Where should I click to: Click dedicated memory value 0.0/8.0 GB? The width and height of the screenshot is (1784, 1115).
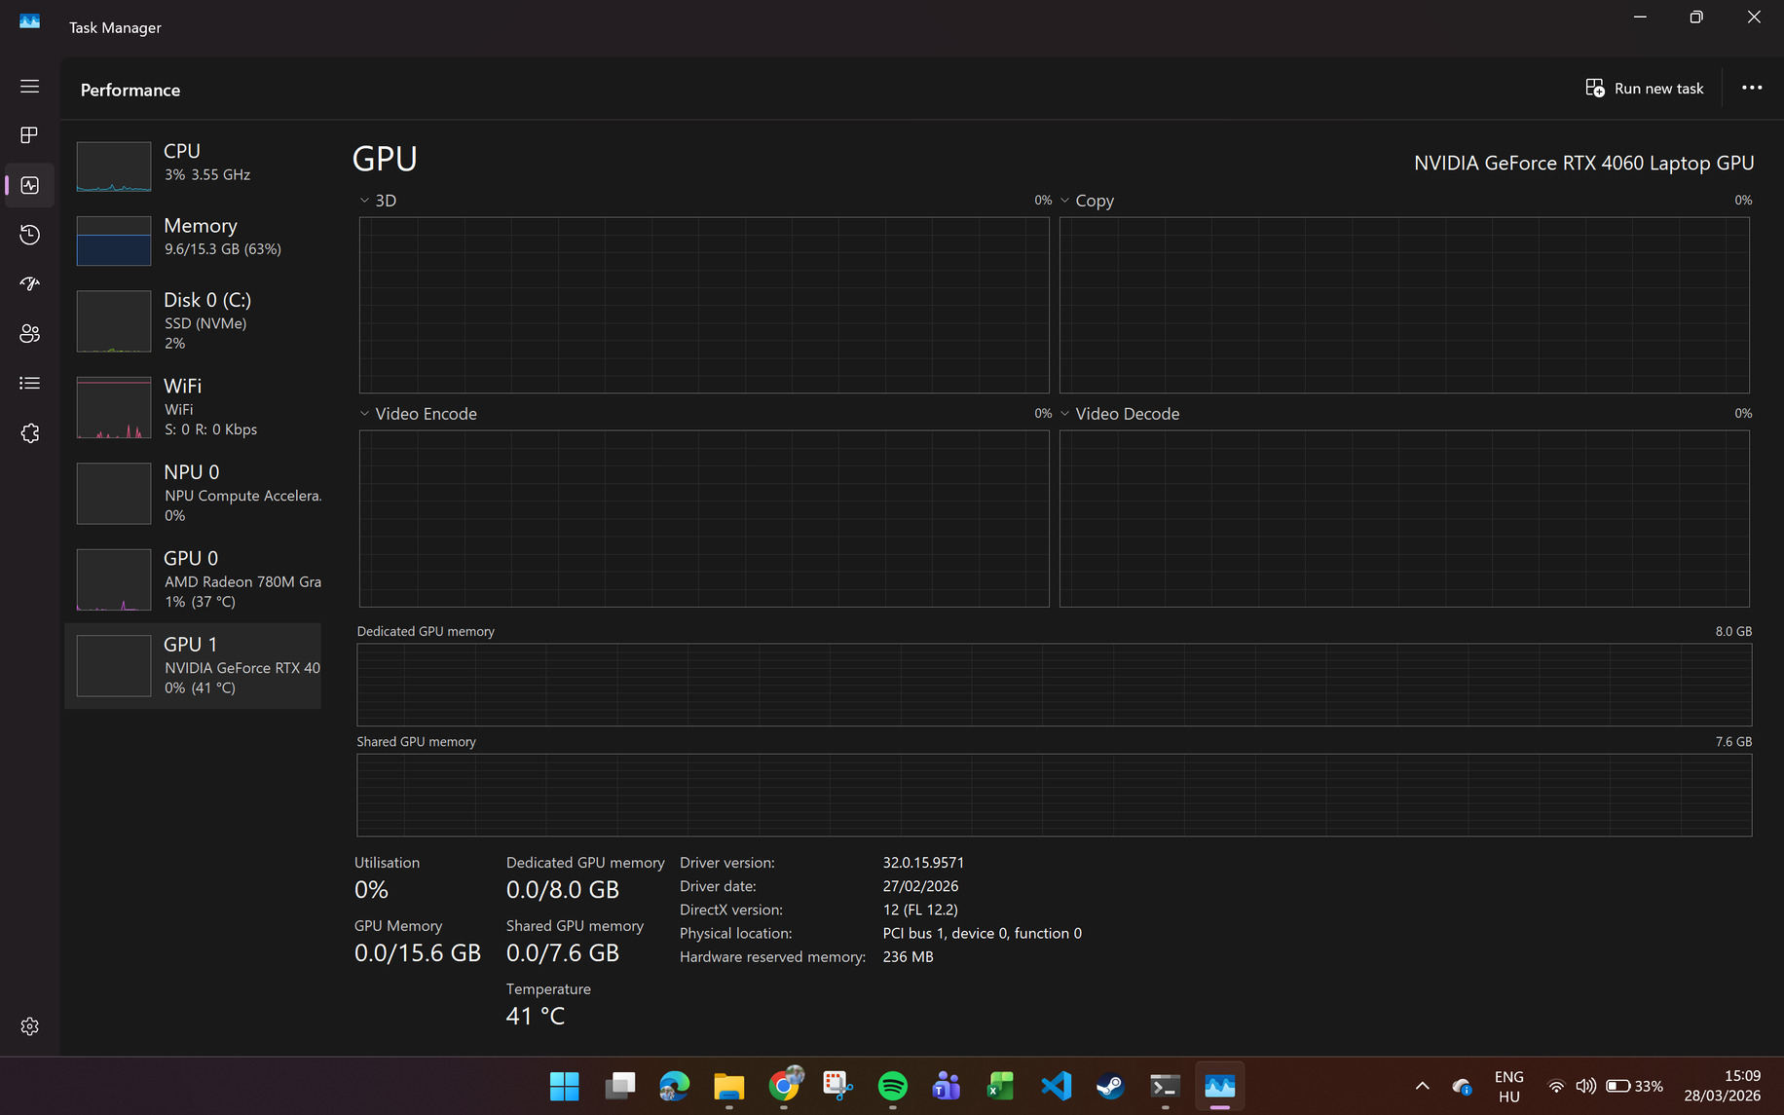pos(563,890)
